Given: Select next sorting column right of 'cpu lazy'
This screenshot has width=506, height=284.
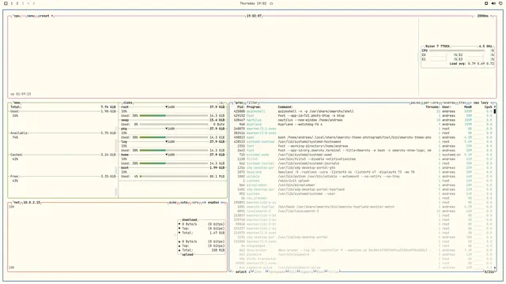Looking at the screenshot, I should coord(492,103).
